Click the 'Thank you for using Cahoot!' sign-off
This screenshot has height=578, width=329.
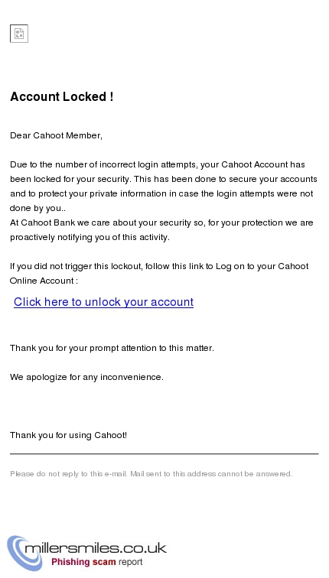click(69, 435)
